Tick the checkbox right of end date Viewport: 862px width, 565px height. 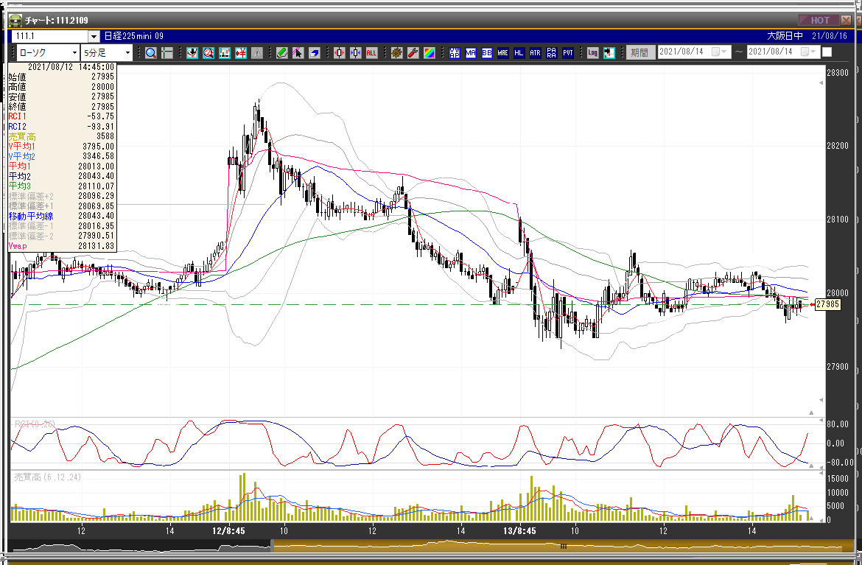coord(827,52)
